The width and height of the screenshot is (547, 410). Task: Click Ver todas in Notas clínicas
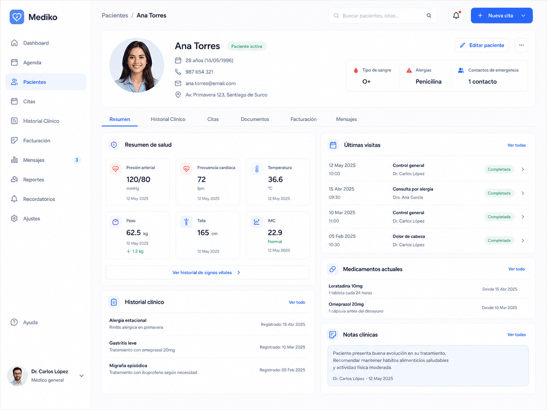tap(516, 335)
